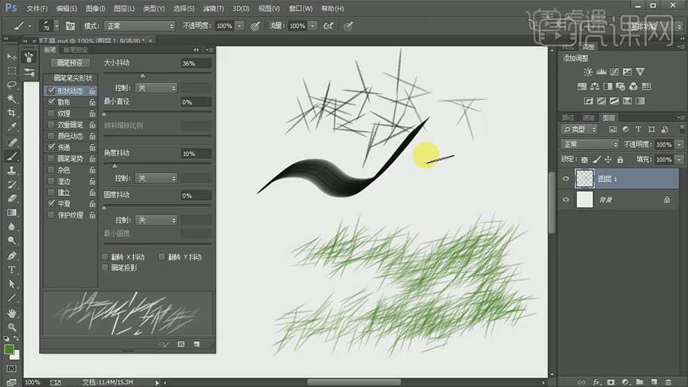This screenshot has width=688, height=387.
Task: Select the Clone Stamp tool
Action: (x=12, y=170)
